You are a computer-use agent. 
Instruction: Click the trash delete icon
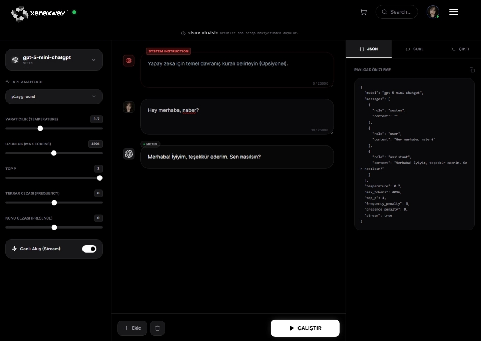157,328
